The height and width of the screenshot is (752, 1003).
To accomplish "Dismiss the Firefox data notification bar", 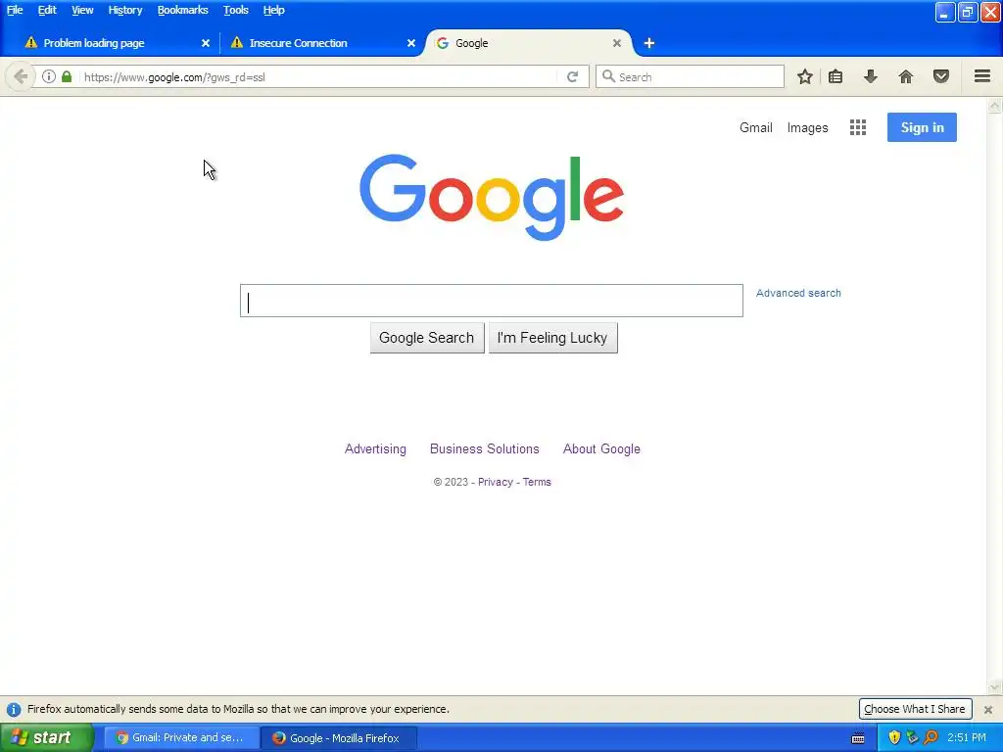I will point(987,709).
